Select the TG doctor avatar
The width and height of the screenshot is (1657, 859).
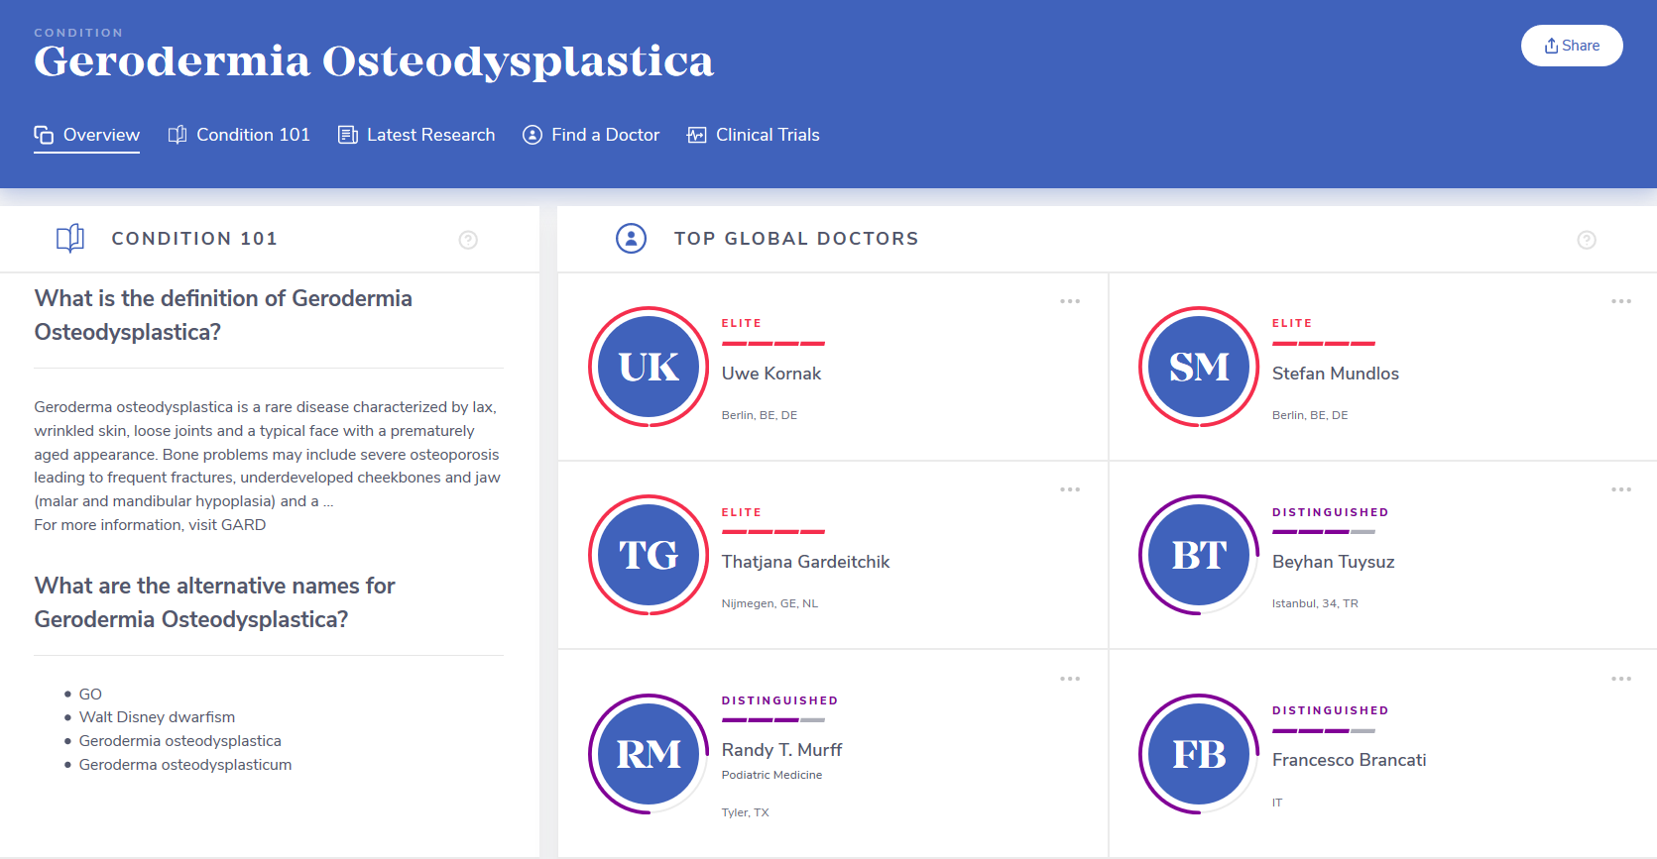pos(649,555)
